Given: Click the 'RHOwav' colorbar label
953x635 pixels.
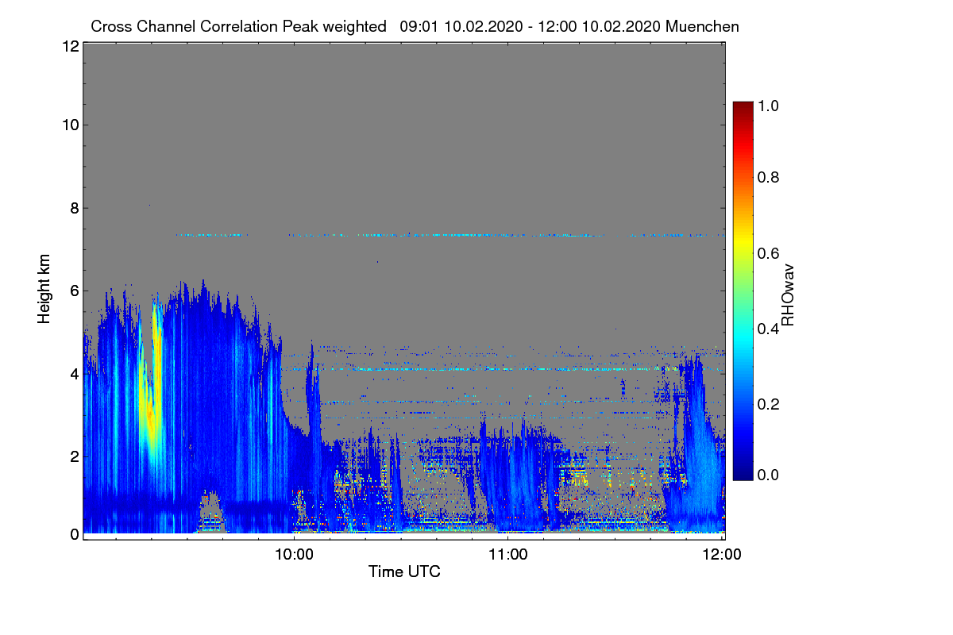Looking at the screenshot, I should pyautogui.click(x=788, y=295).
